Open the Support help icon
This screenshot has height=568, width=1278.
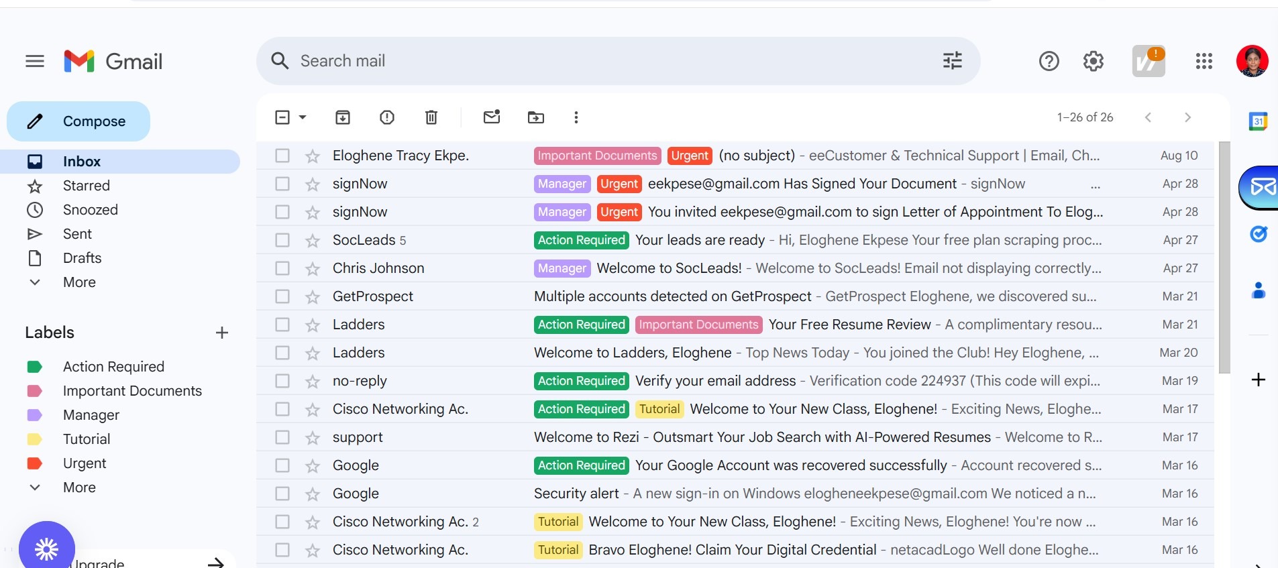pyautogui.click(x=1049, y=62)
